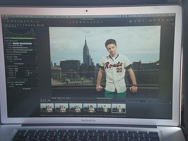Collapse the Capture Pilot section

pyautogui.click(x=7, y=78)
